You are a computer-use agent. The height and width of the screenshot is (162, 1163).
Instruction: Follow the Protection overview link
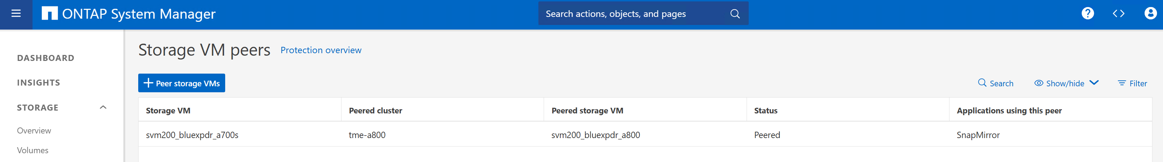tap(321, 50)
